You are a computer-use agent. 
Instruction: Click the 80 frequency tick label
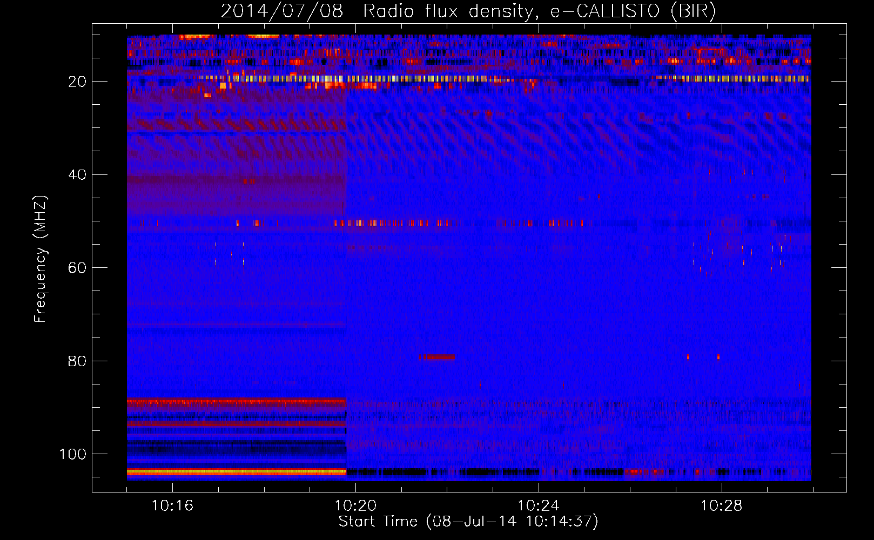(77, 361)
